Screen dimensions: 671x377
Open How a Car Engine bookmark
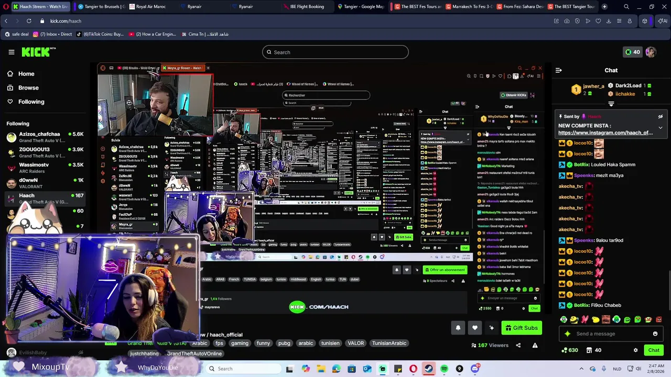tap(153, 34)
